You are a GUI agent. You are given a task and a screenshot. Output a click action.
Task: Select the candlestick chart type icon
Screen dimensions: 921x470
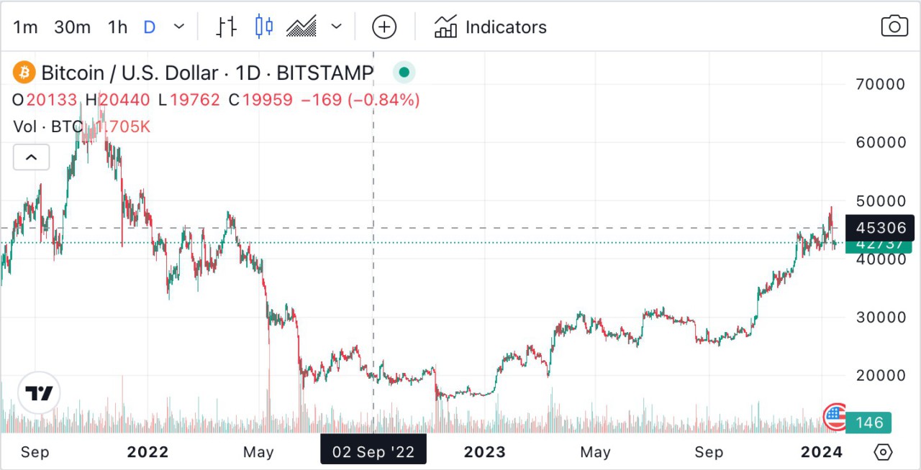(263, 27)
